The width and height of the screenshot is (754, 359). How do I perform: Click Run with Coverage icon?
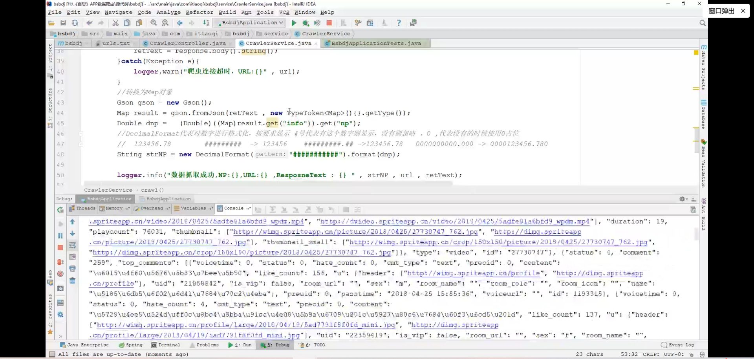317,23
